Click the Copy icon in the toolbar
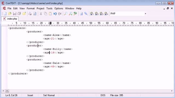 point(46,14)
